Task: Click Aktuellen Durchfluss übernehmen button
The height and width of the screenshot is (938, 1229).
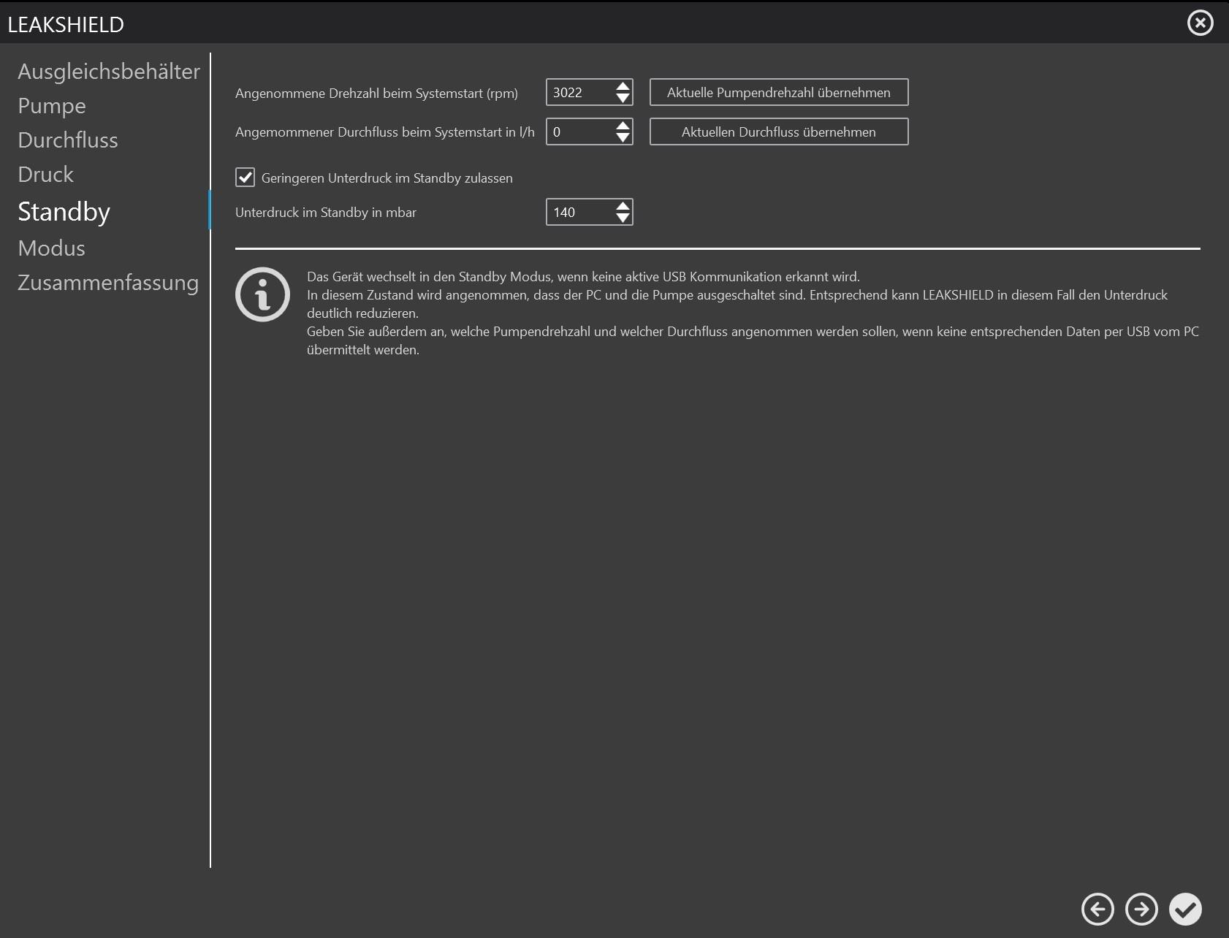Action: coord(779,132)
